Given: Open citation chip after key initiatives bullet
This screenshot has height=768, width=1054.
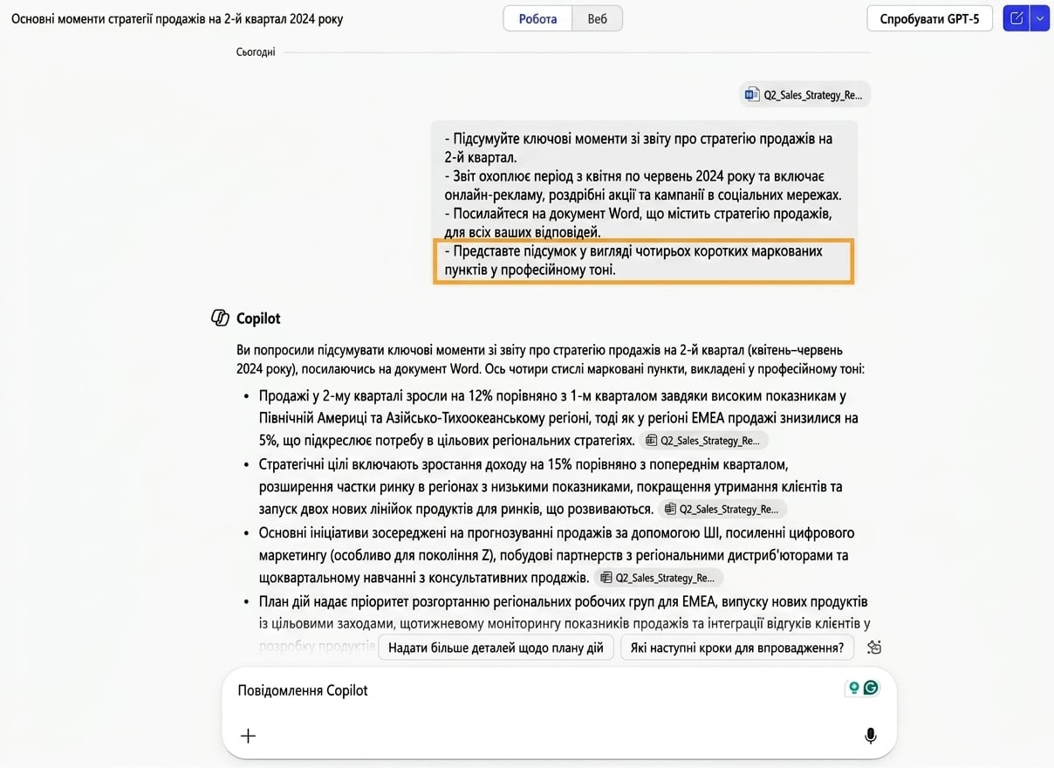Looking at the screenshot, I should [x=659, y=578].
